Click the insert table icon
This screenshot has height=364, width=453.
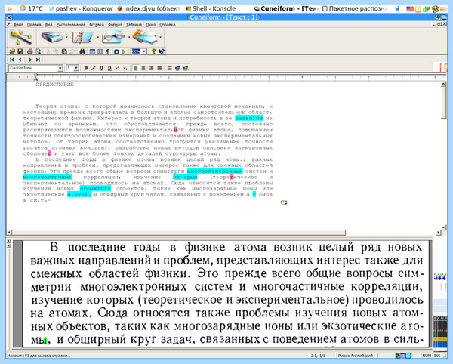point(92,51)
